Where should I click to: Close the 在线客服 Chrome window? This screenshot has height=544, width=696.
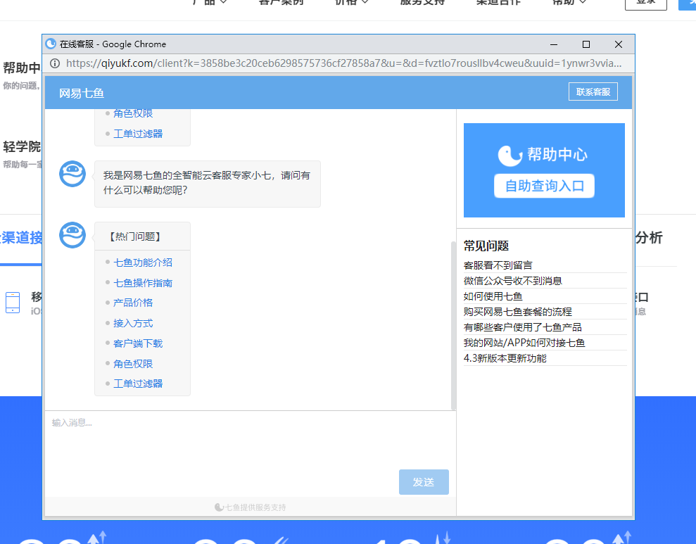(x=619, y=44)
